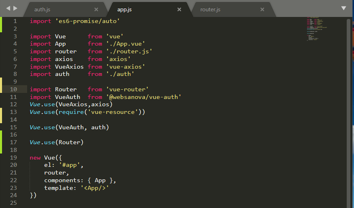This screenshot has height=208, width=354.
Task: Click the 'vue-axios' string on line 7
Action: 126,67
